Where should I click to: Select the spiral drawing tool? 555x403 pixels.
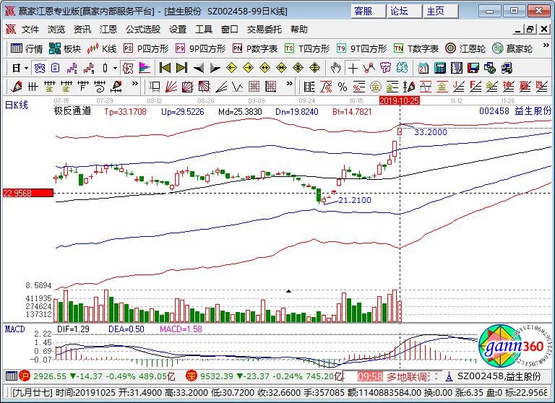pyautogui.click(x=100, y=87)
